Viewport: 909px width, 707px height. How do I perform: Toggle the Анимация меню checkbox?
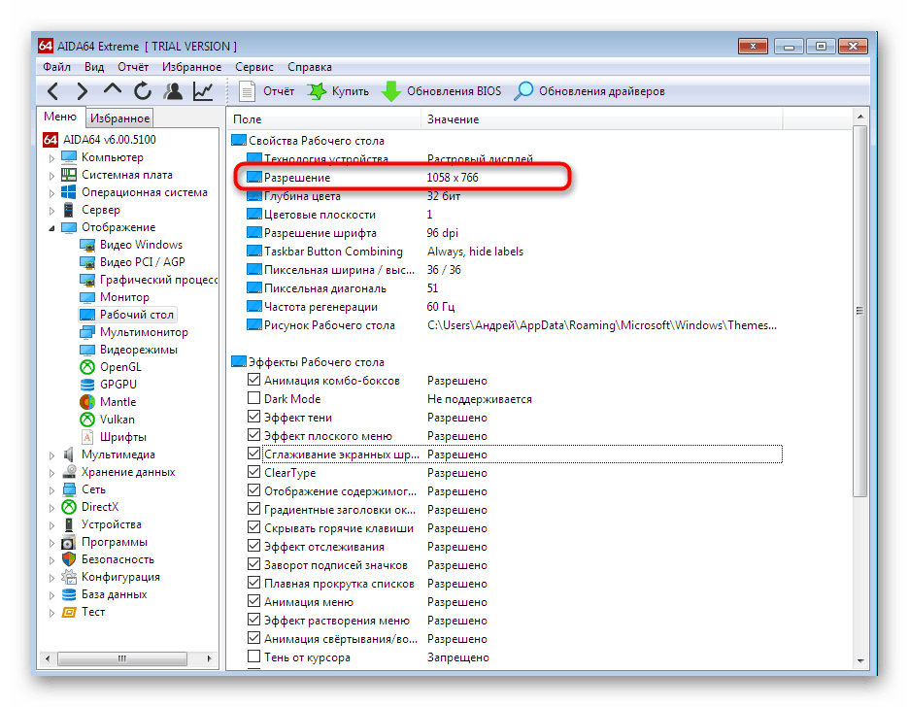(x=253, y=601)
